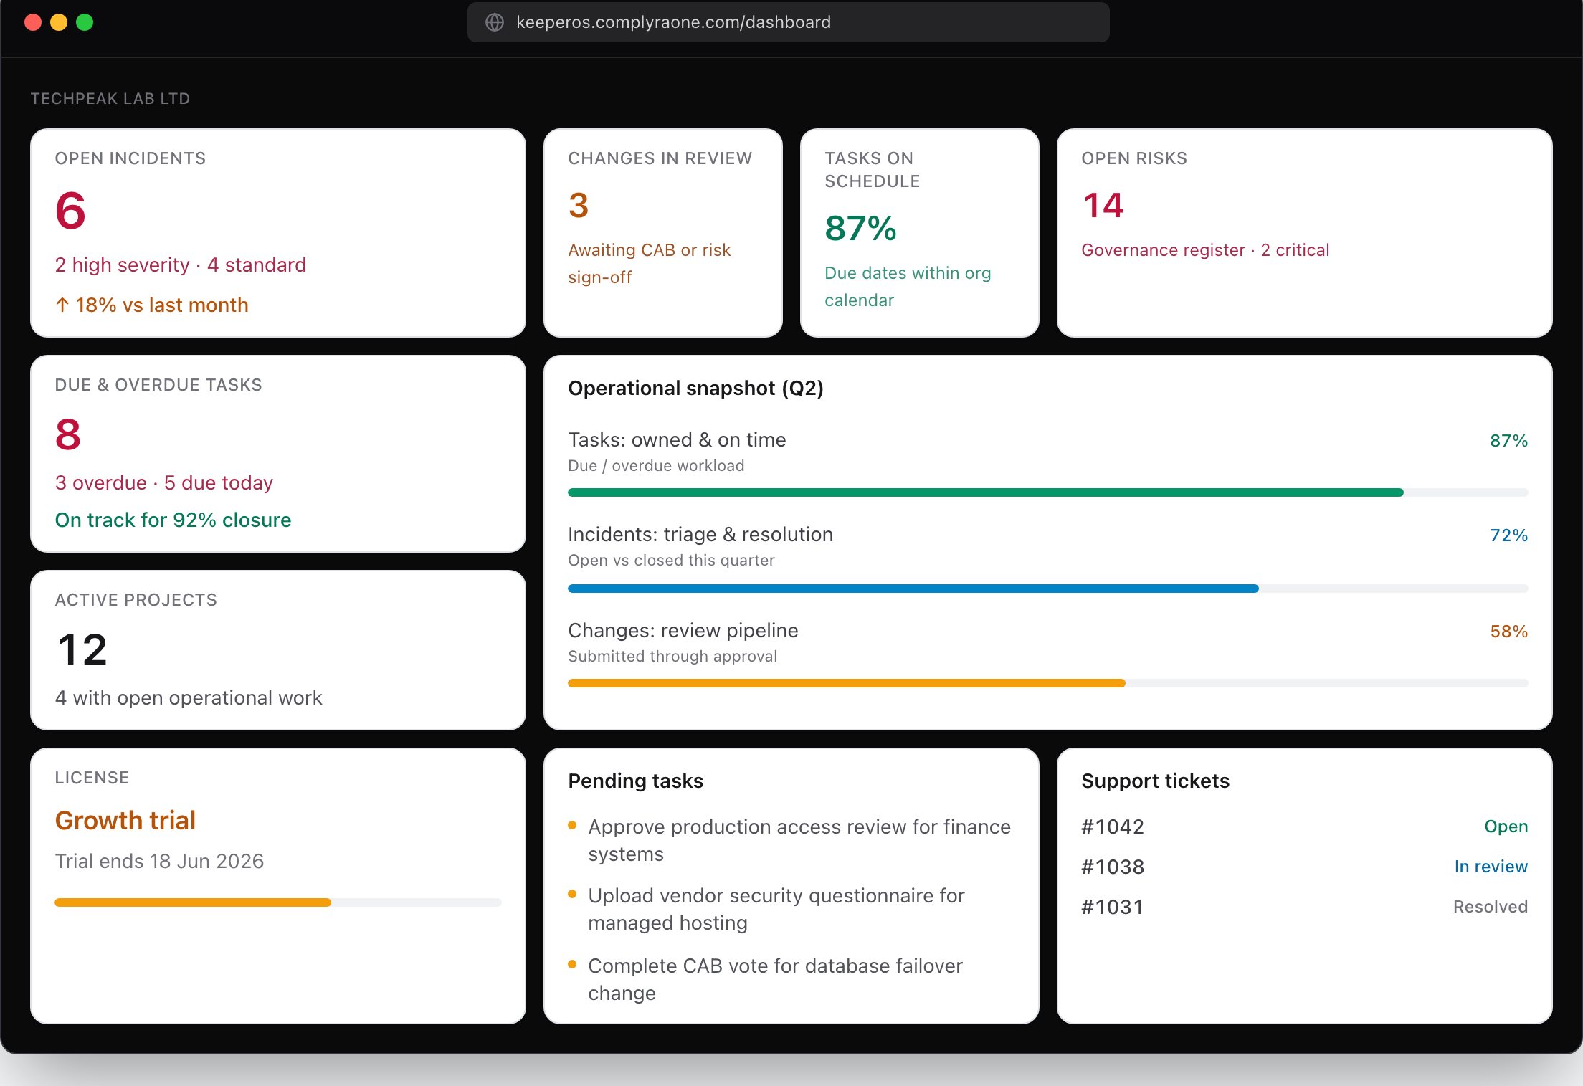Click the 'Open' status of ticket #1042
Image resolution: width=1583 pixels, height=1086 pixels.
point(1506,827)
